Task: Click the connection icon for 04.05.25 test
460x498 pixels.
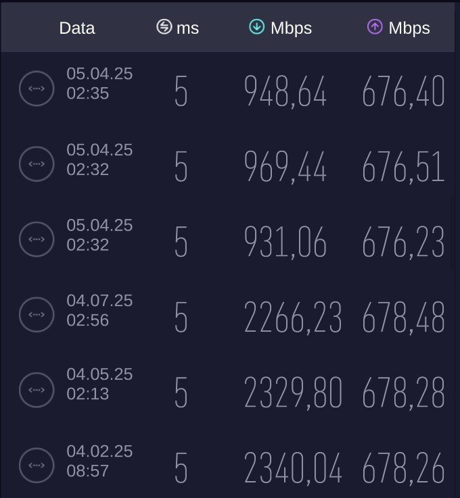Action: [x=37, y=389]
